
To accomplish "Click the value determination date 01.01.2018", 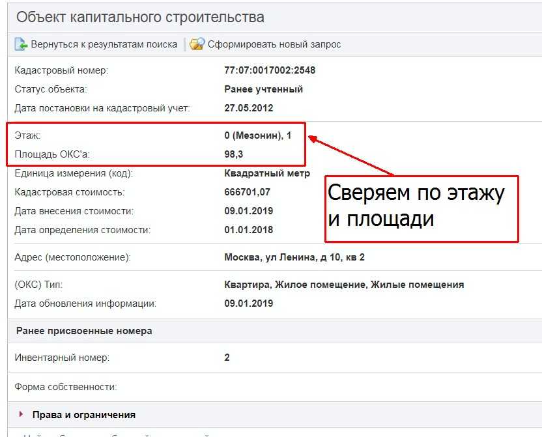I will tap(248, 230).
